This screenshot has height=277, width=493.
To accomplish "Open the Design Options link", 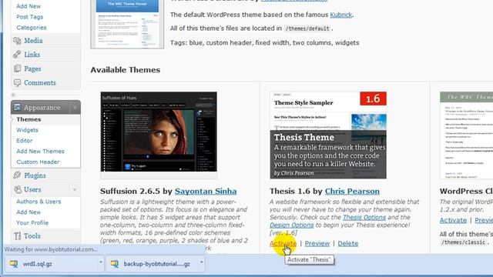I will tap(292, 225).
